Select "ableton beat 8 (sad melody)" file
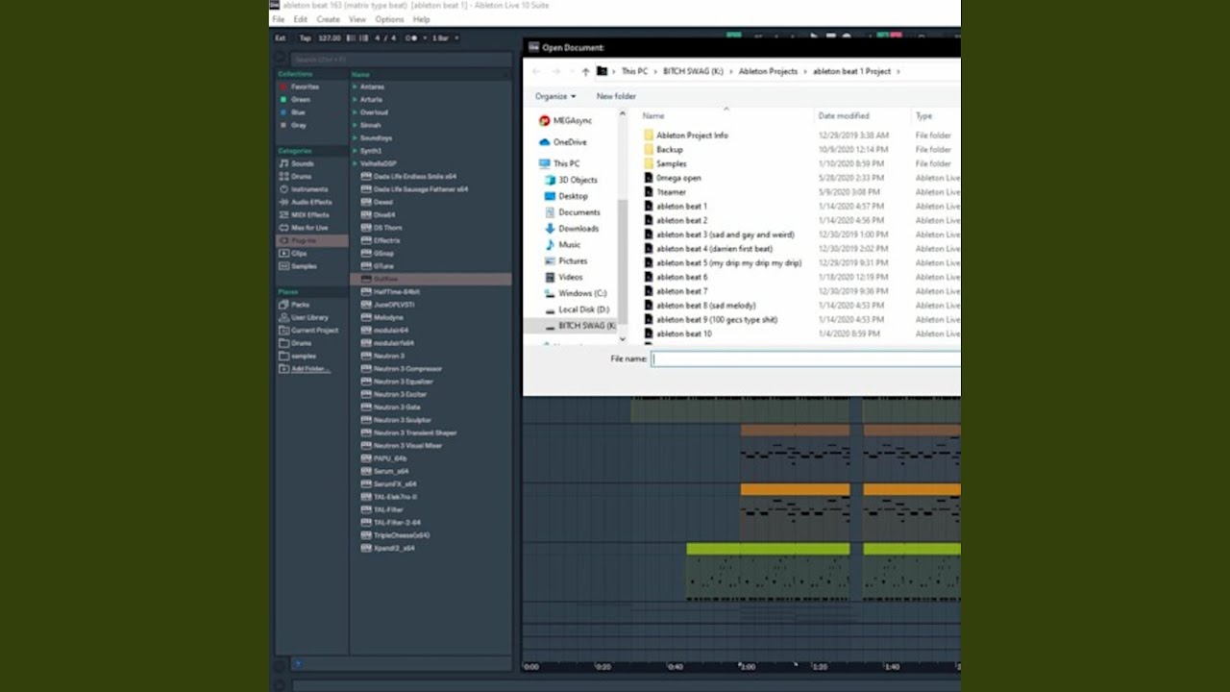1230x692 pixels. (706, 306)
